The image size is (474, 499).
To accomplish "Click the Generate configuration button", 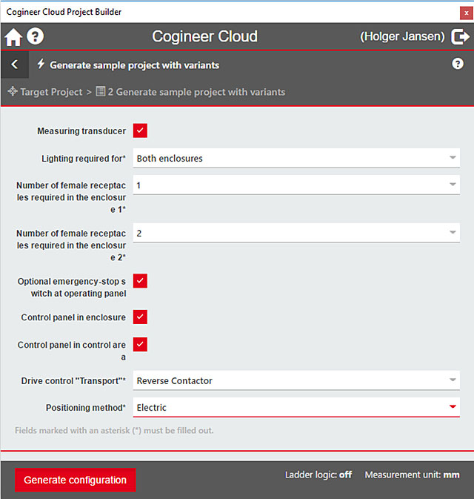I will [x=75, y=480].
